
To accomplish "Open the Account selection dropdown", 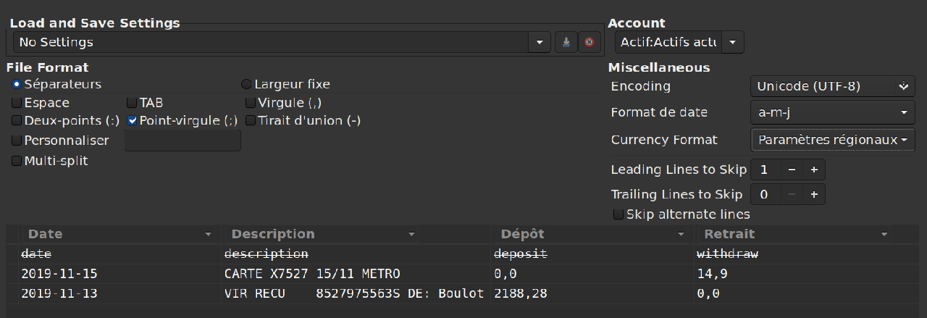I will click(732, 43).
